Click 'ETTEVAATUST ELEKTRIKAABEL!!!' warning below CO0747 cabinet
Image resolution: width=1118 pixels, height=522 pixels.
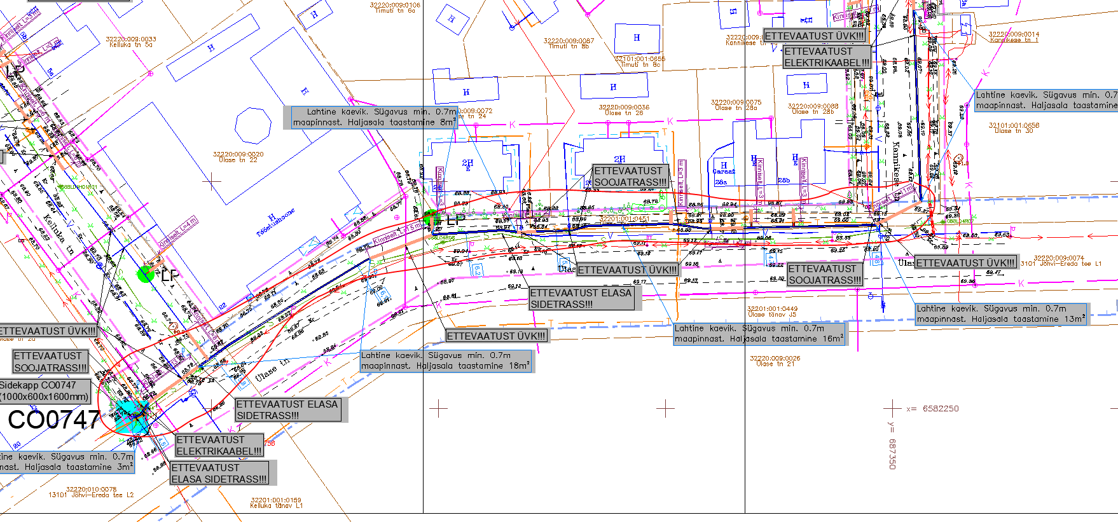[x=219, y=445]
